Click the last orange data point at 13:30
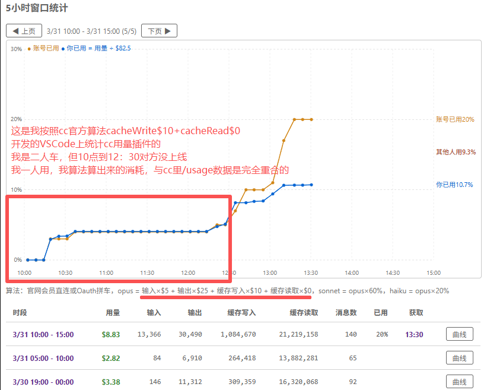 coord(311,119)
